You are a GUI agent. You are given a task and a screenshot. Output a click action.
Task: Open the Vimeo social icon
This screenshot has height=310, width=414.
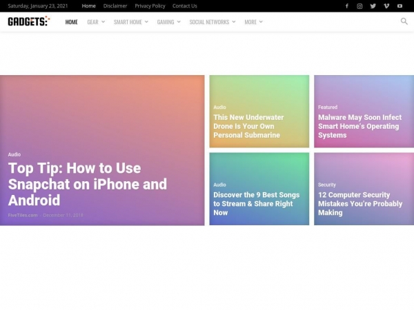pyautogui.click(x=386, y=6)
